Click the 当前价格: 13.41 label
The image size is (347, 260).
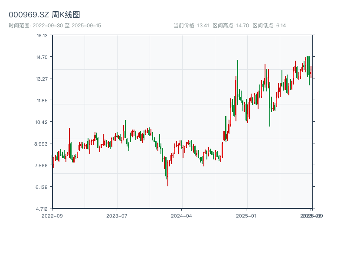[191, 26]
